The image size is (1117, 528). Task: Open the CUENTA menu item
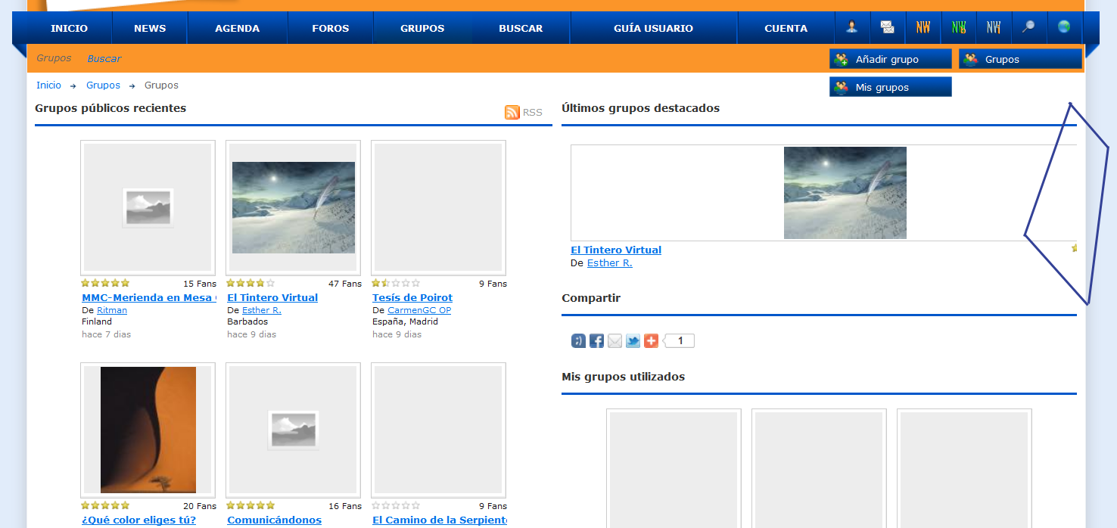click(x=786, y=28)
